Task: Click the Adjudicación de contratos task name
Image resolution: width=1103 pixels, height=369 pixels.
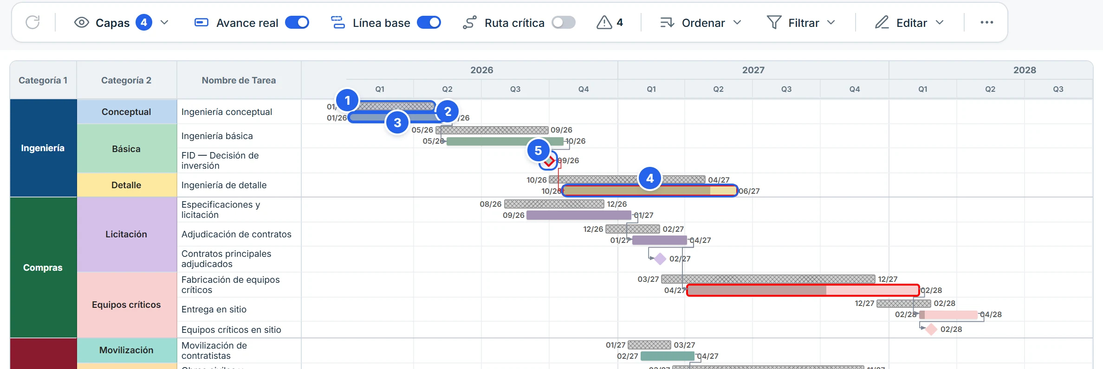Action: click(x=236, y=234)
